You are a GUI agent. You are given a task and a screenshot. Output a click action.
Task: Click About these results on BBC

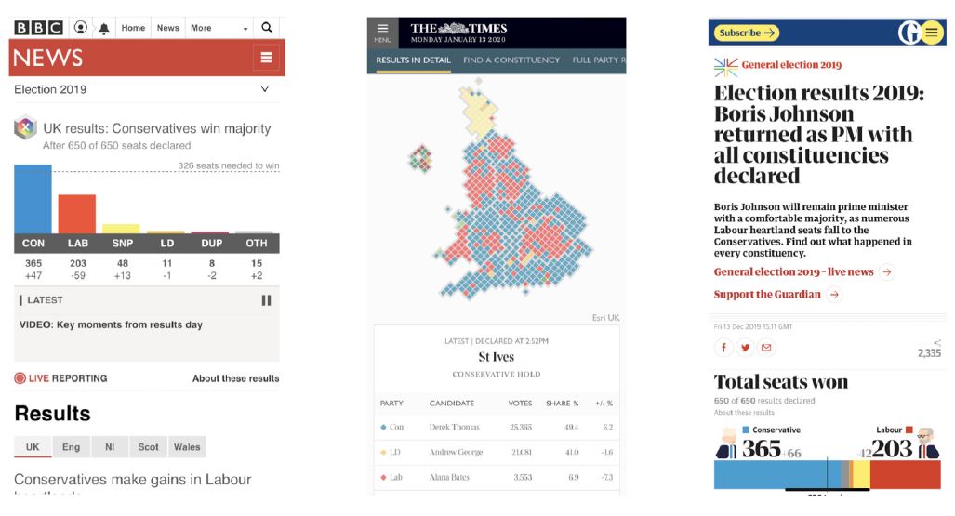pos(235,378)
